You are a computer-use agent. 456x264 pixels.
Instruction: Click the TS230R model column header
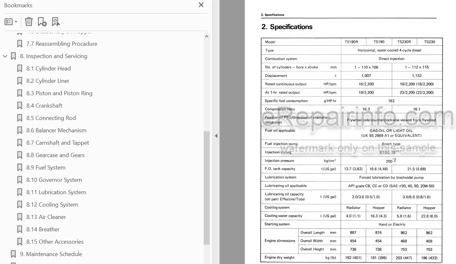404,42
